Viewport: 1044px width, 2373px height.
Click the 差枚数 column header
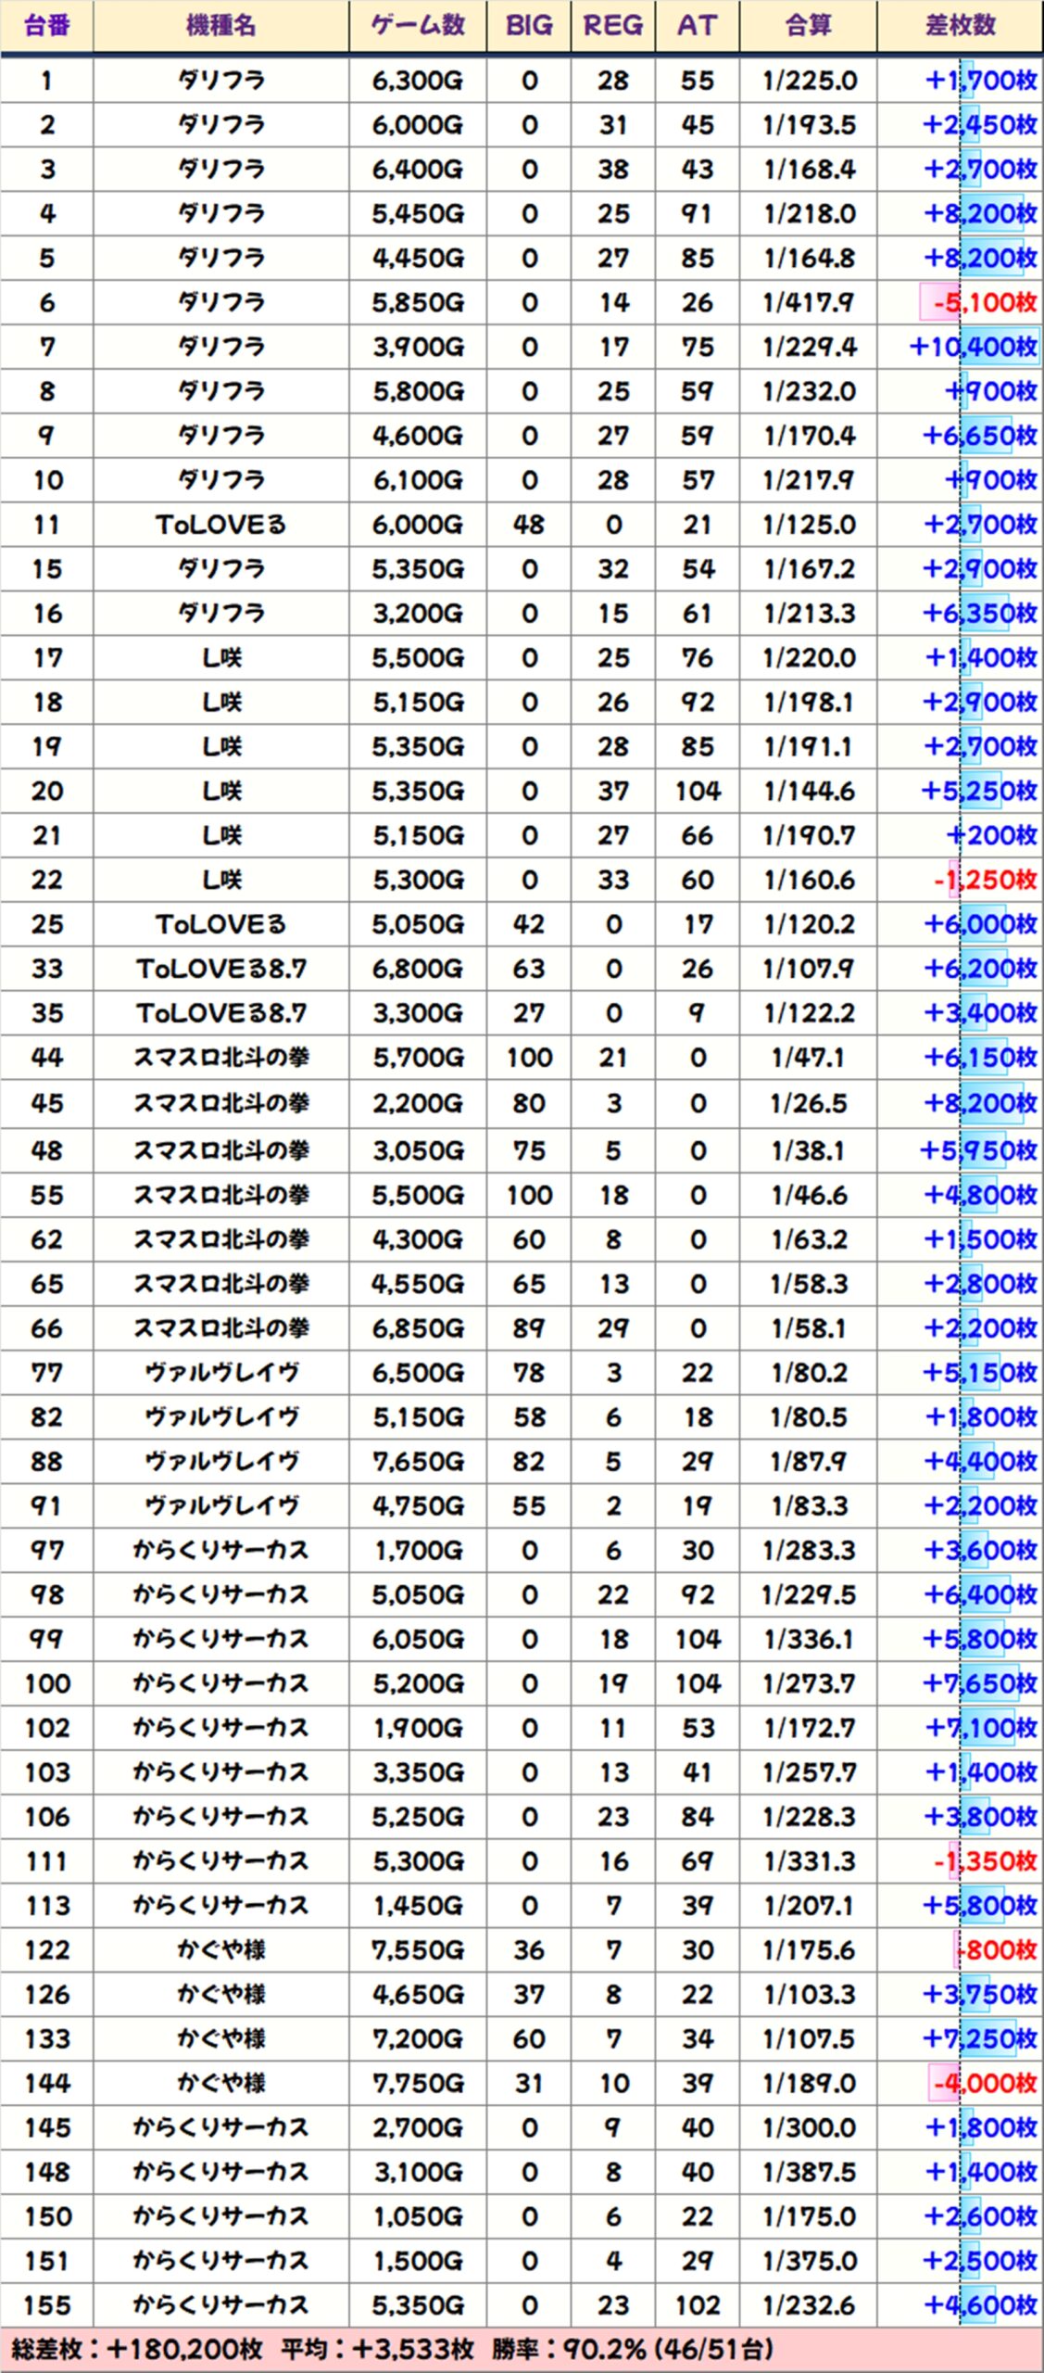[x=960, y=26]
